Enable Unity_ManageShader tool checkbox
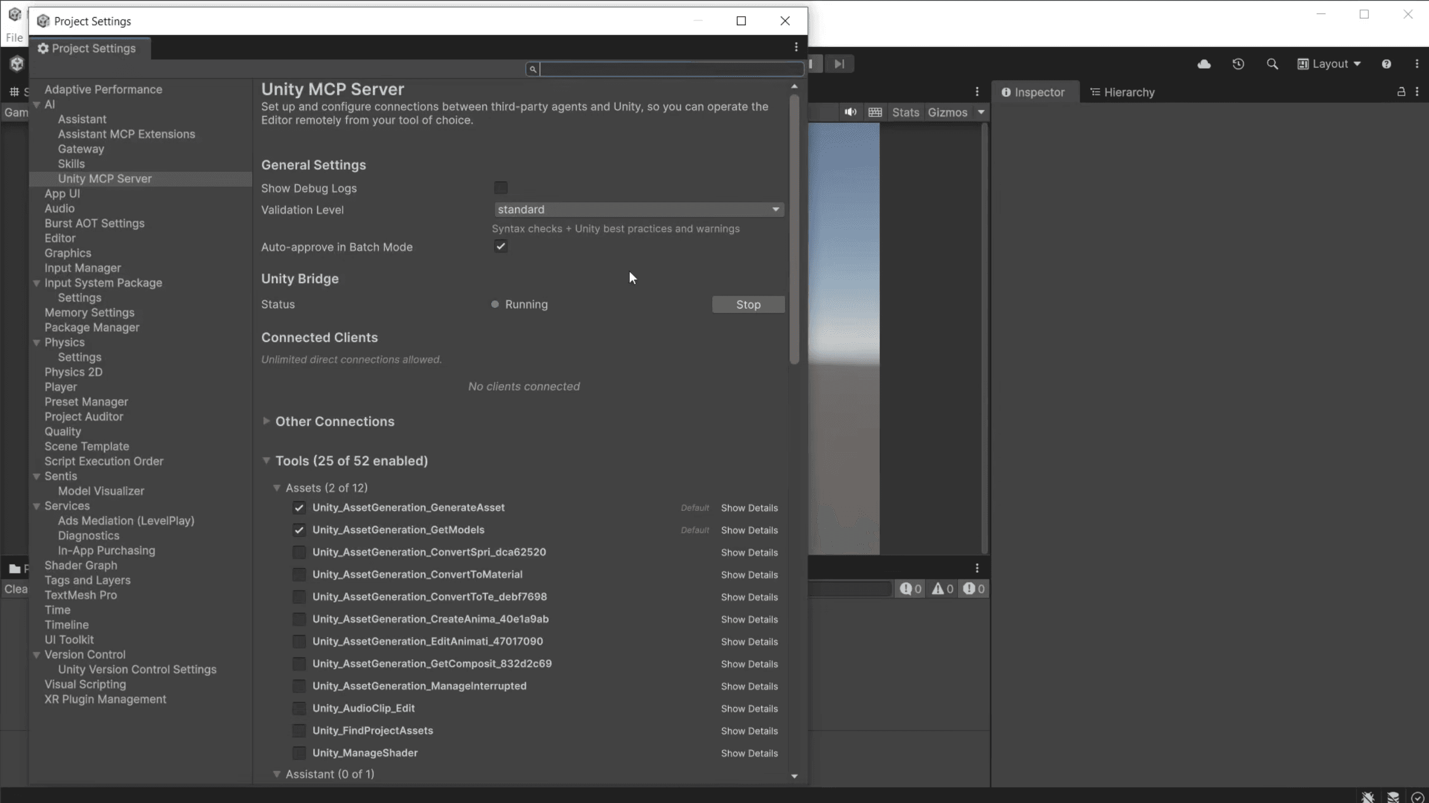 point(299,753)
